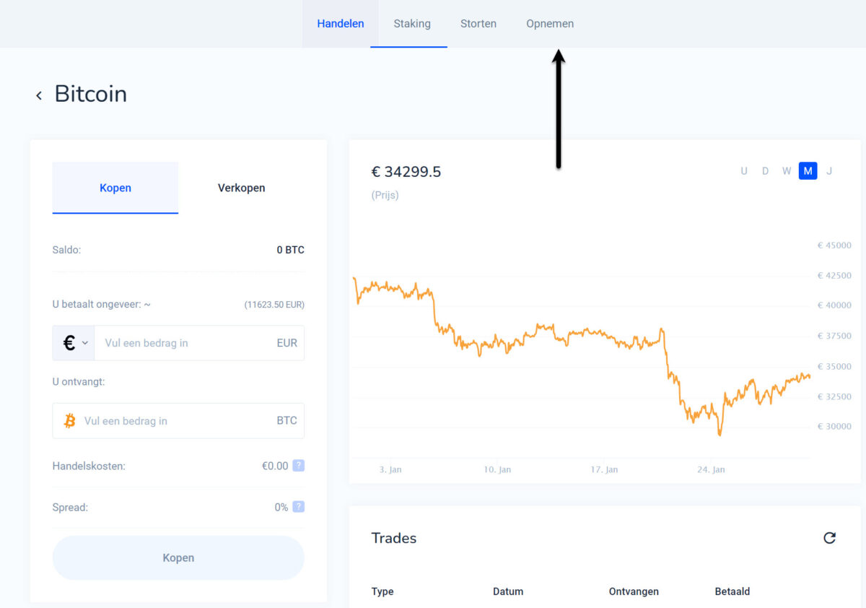
Task: Click the large Kopen buy button
Action: (x=178, y=557)
